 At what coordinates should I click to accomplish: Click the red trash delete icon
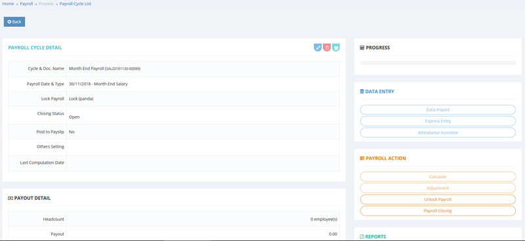327,47
